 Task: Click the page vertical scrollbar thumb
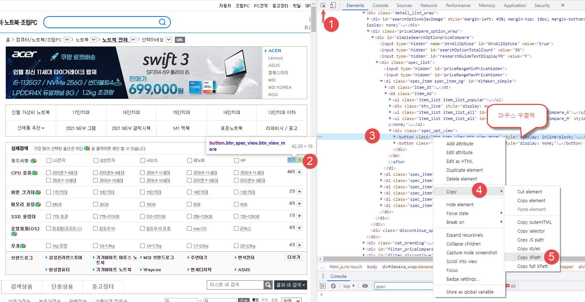click(313, 19)
